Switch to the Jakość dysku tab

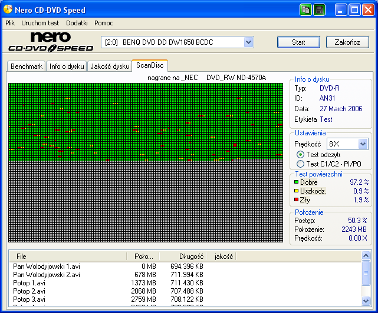[110, 66]
